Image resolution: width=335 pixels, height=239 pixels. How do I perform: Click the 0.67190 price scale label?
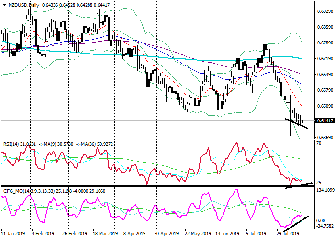324,58
